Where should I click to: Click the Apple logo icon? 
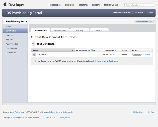tap(5, 4)
